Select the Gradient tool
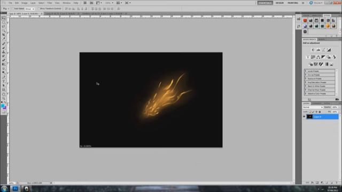 click(4, 65)
